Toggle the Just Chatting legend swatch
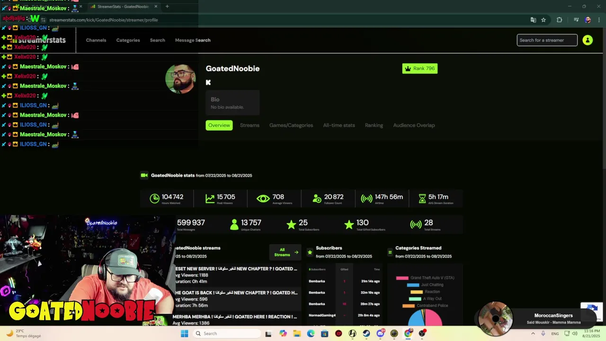 (413, 285)
